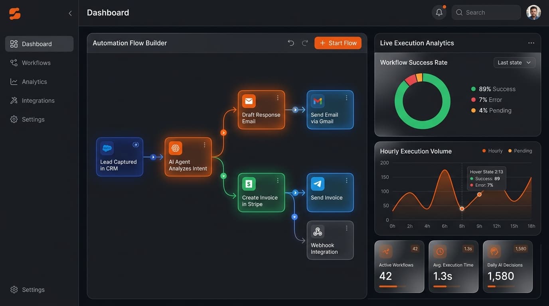
Task: Open Workflows in the sidebar
Action: click(39, 63)
